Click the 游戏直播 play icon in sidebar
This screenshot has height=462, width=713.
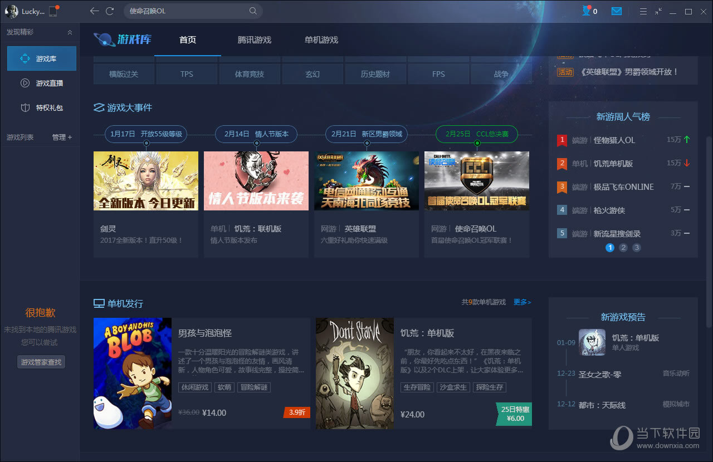25,83
